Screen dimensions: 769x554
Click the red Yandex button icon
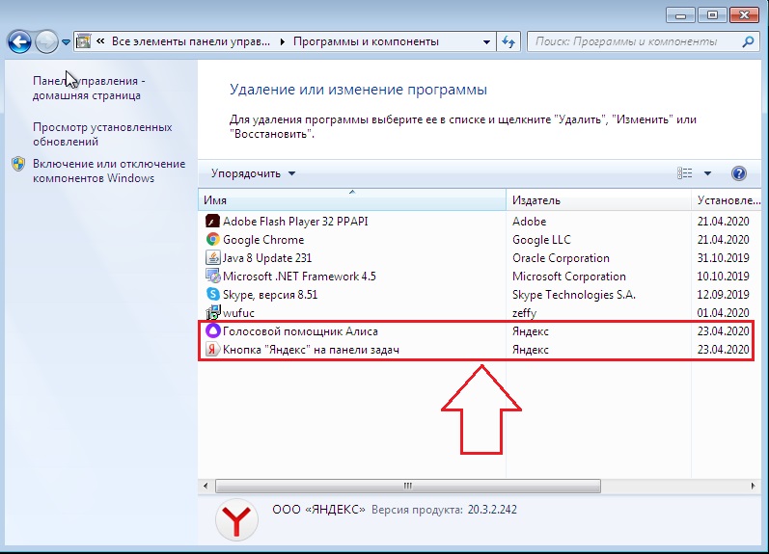pyautogui.click(x=212, y=349)
